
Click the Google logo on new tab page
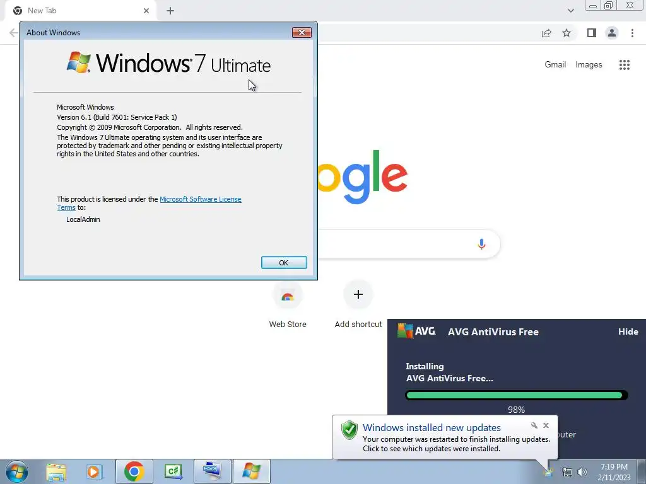point(363,177)
